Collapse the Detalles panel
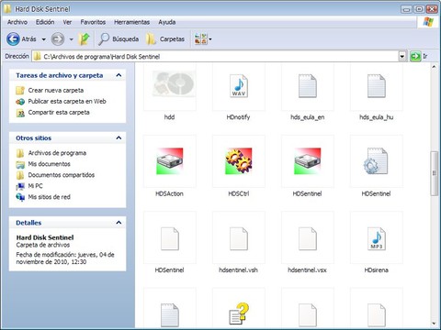Image resolution: width=441 pixels, height=330 pixels. tap(119, 223)
